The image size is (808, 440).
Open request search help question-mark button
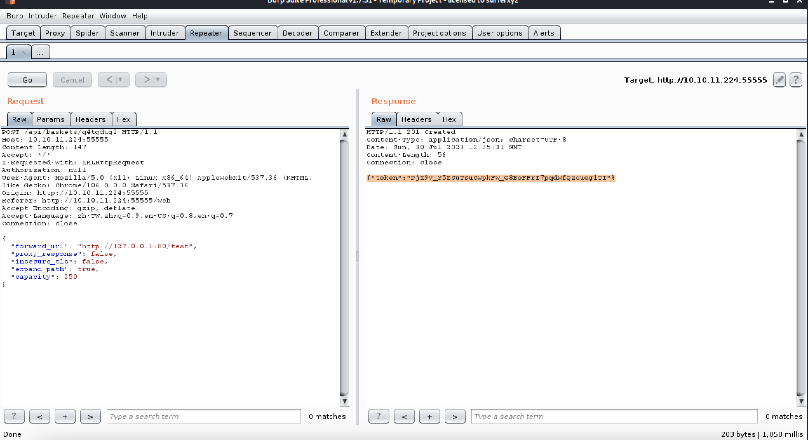14,416
